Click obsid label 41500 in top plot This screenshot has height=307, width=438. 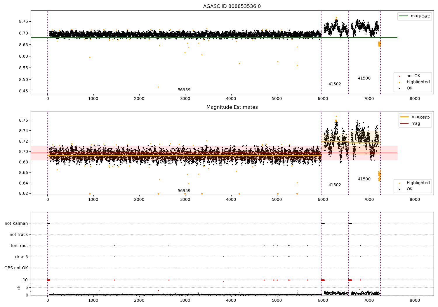(x=364, y=78)
